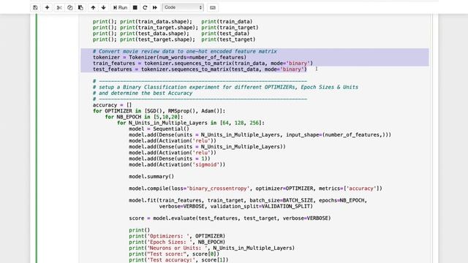Screen dimensions: 468x263
Task: Click the 'for OPTIMIZER in' loop line
Action: pos(159,111)
